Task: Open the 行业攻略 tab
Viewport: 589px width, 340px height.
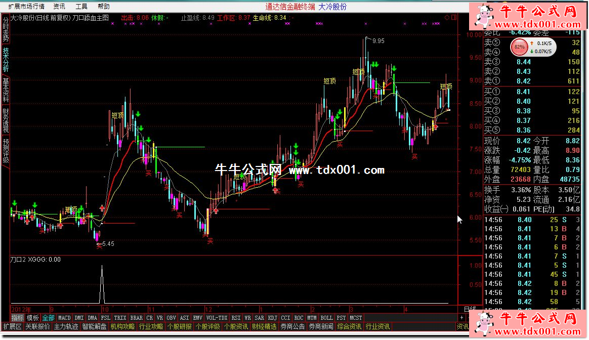Action: click(x=151, y=326)
